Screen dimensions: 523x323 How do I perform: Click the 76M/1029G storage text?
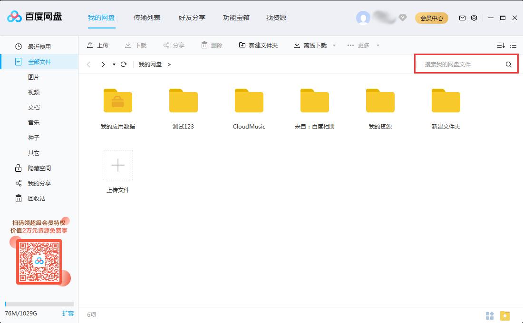20,314
